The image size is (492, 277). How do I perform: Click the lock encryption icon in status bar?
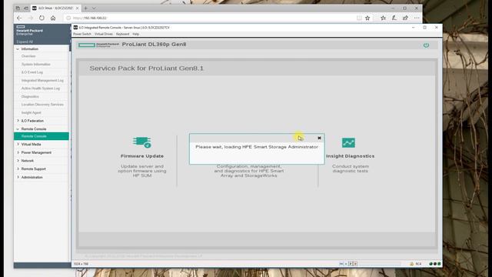(x=412, y=264)
